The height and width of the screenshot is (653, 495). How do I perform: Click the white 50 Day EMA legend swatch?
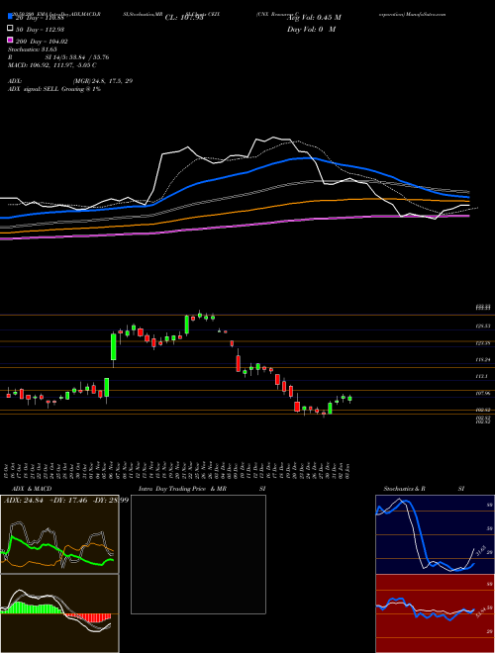click(11, 29)
